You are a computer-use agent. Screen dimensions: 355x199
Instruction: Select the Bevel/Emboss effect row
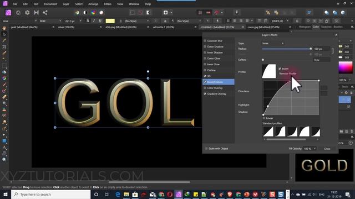[219, 82]
